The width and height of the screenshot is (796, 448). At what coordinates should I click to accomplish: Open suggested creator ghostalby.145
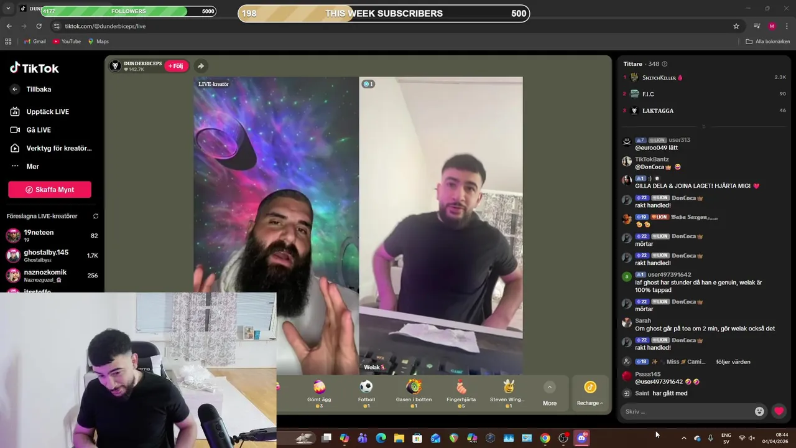coord(52,255)
